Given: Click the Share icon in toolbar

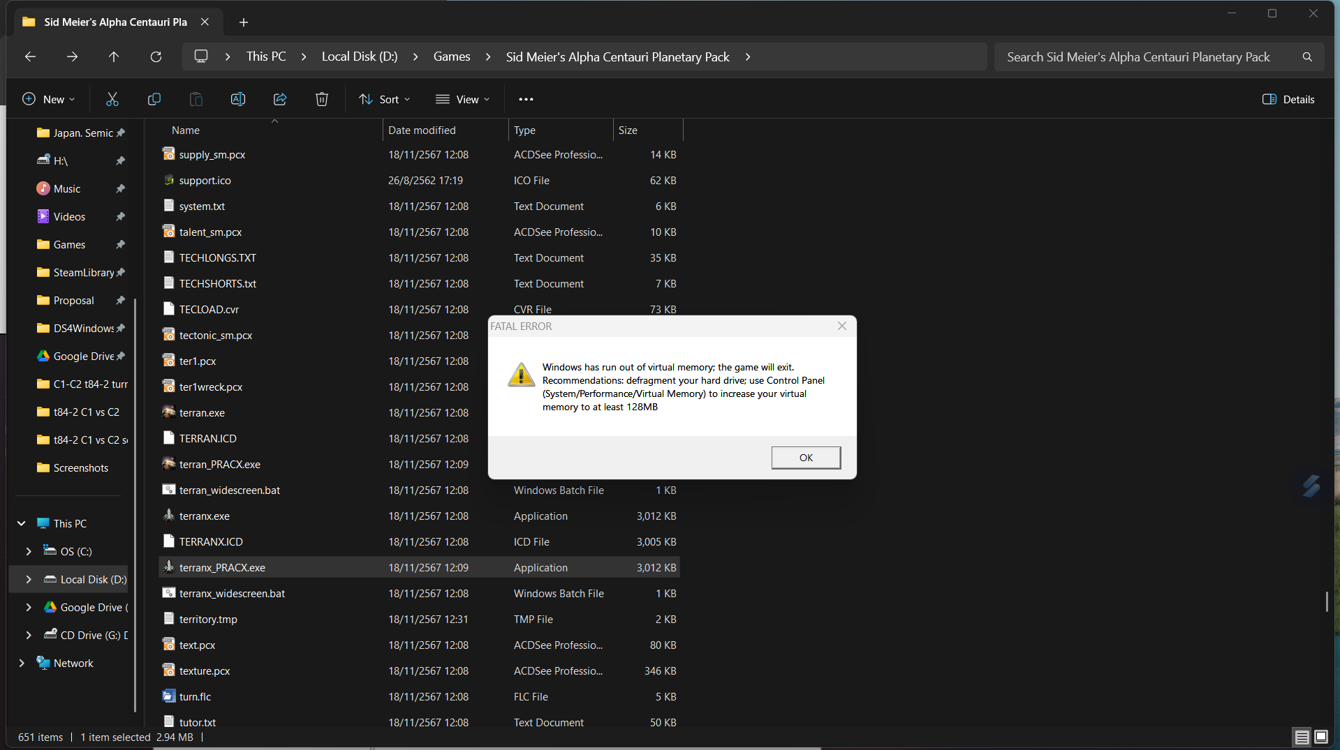Looking at the screenshot, I should coord(280,99).
